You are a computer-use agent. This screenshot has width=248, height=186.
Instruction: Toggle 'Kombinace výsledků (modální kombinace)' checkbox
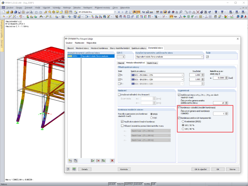[179, 107]
